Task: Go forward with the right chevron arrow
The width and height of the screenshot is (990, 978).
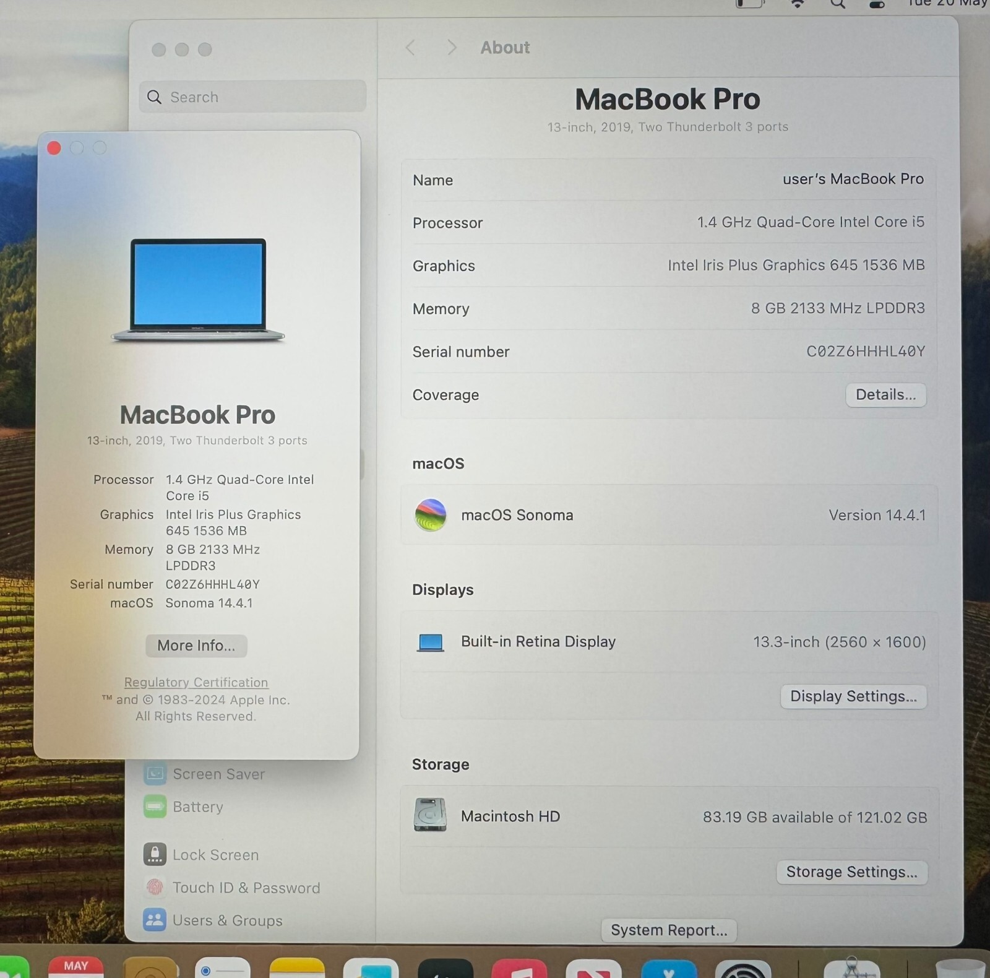Action: tap(452, 48)
